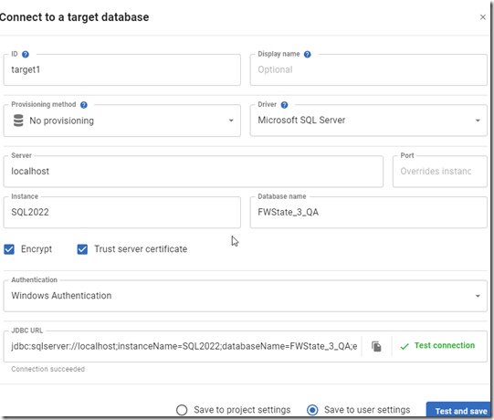Open help for Provisioning method
Image resolution: width=494 pixels, height=420 pixels.
coord(83,105)
